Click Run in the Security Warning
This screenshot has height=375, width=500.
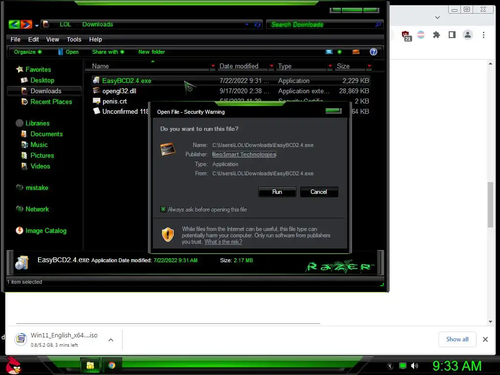click(x=277, y=192)
